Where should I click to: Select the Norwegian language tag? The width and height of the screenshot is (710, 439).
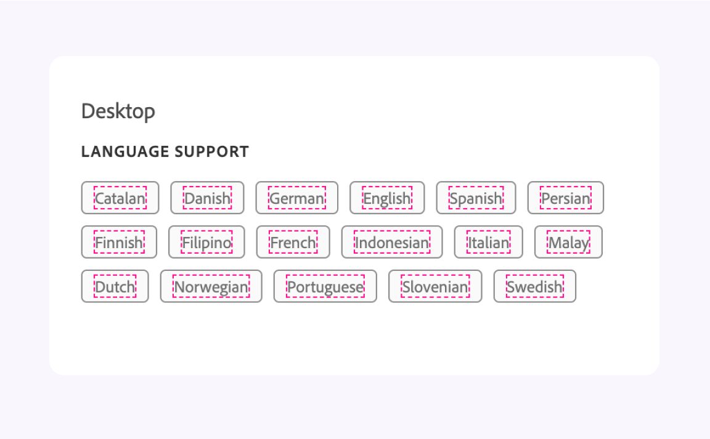point(211,286)
